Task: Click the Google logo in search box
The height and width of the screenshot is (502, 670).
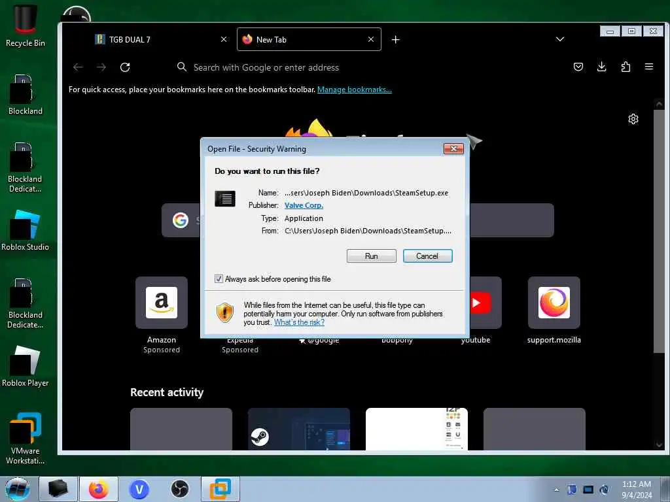Action: tap(181, 220)
